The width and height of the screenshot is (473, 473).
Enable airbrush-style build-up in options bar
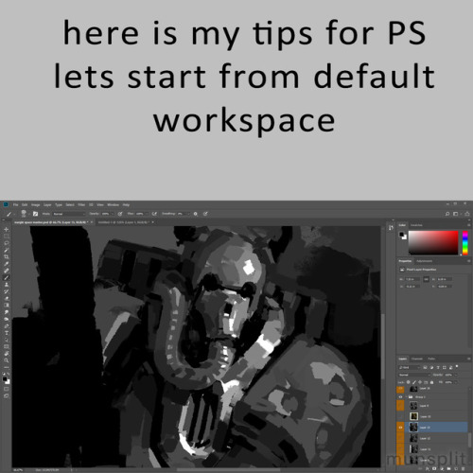pos(154,214)
